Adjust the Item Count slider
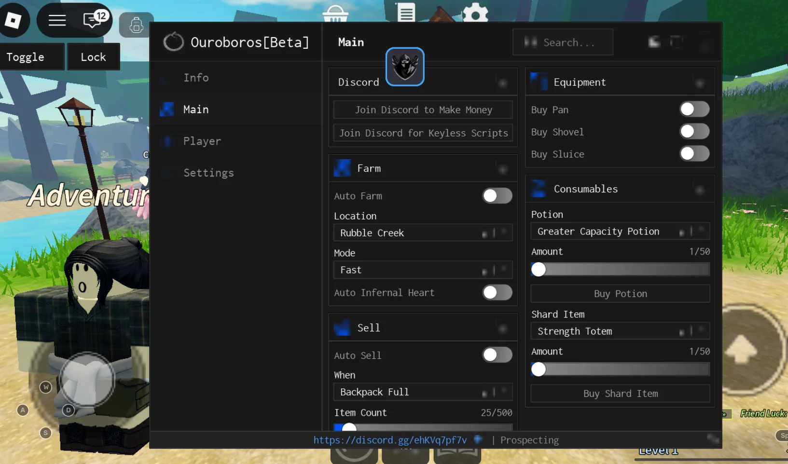 coord(423,427)
